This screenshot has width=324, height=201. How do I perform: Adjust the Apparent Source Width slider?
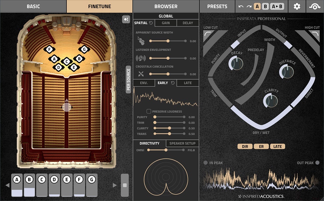point(168,41)
